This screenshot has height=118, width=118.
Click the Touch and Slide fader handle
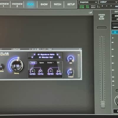click(103, 104)
